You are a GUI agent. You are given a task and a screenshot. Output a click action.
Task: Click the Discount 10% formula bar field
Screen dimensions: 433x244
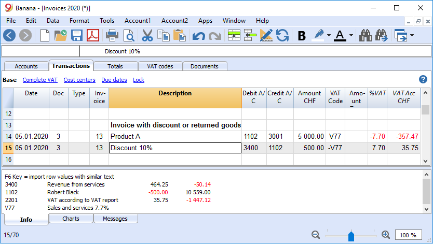[255, 51]
